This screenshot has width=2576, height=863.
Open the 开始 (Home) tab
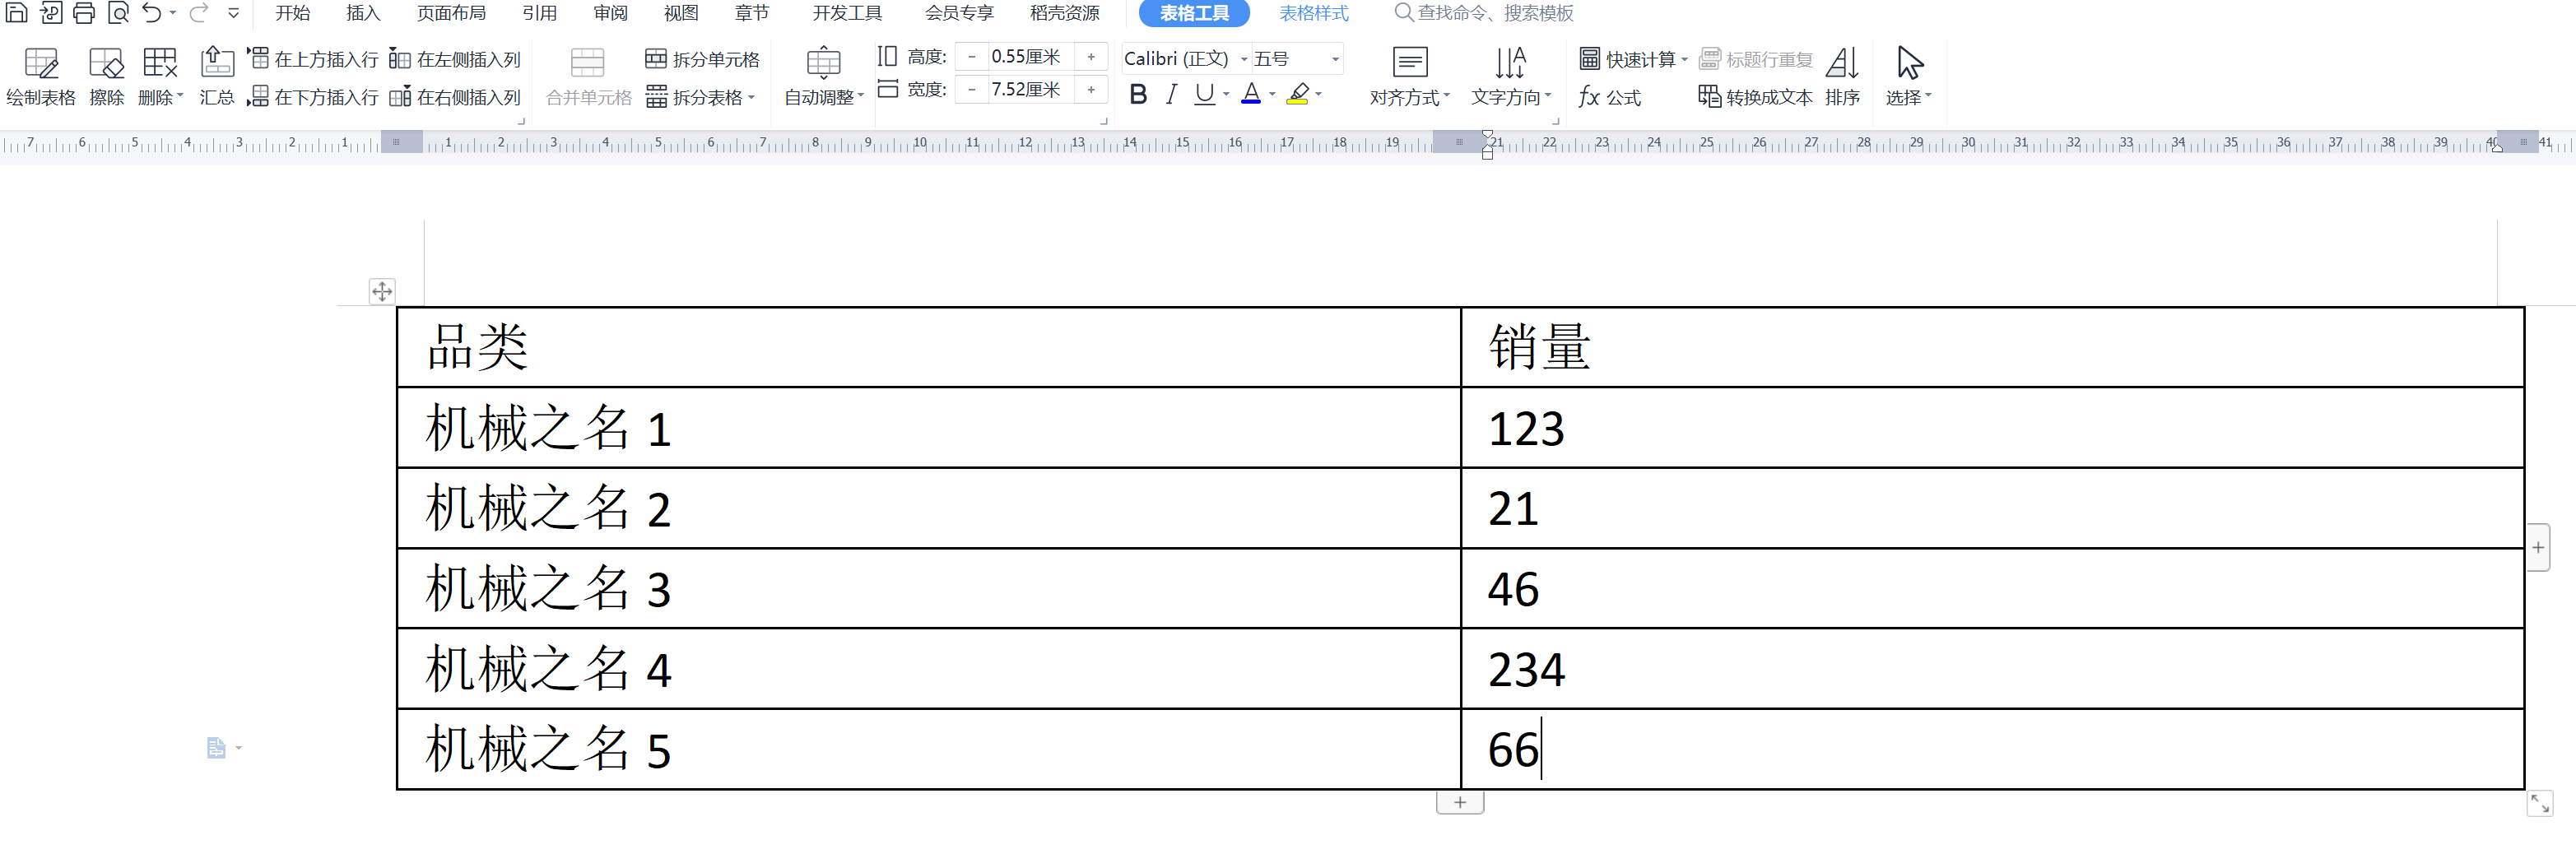(293, 13)
